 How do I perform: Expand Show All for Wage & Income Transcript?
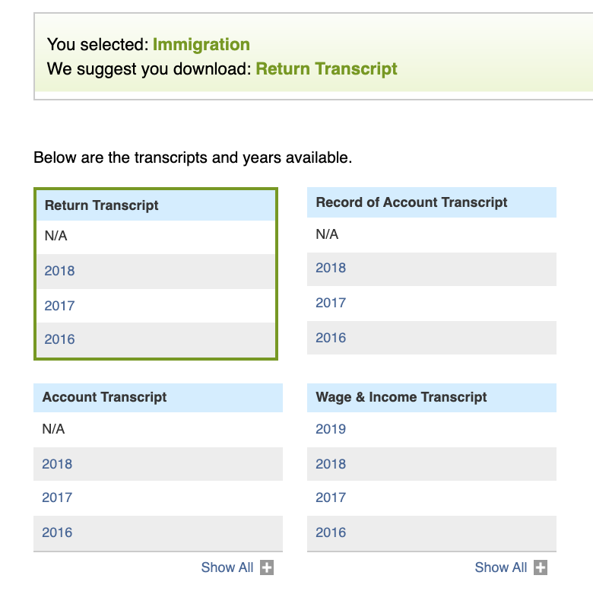(x=501, y=567)
